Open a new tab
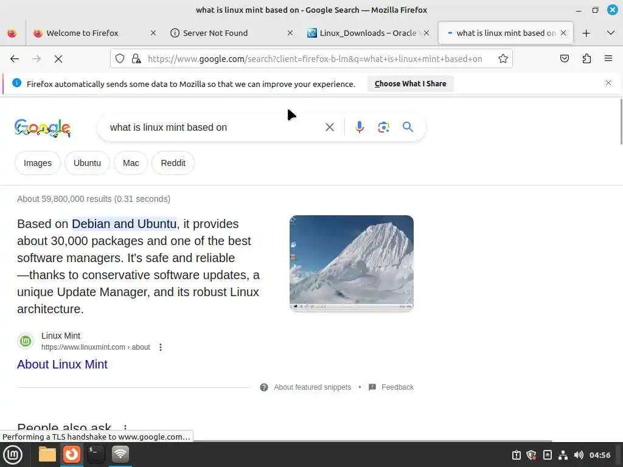This screenshot has height=467, width=623. pos(586,33)
